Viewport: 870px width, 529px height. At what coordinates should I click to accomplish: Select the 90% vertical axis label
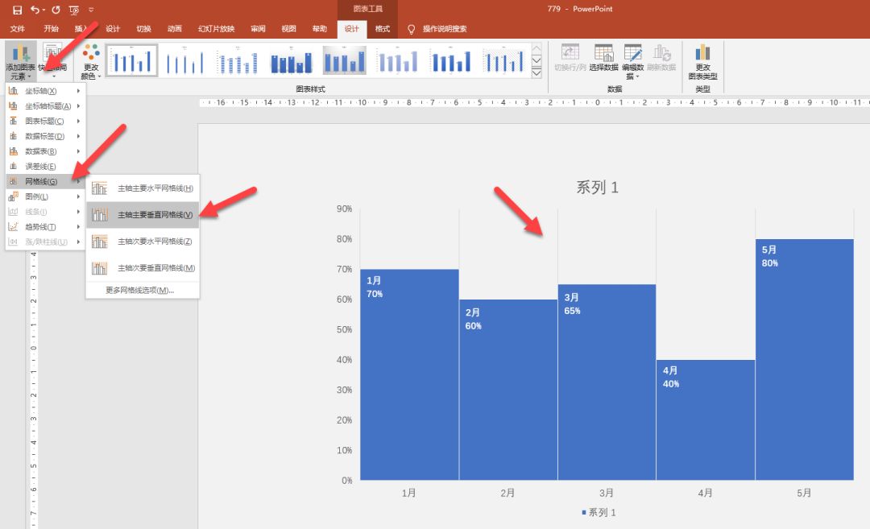(344, 209)
